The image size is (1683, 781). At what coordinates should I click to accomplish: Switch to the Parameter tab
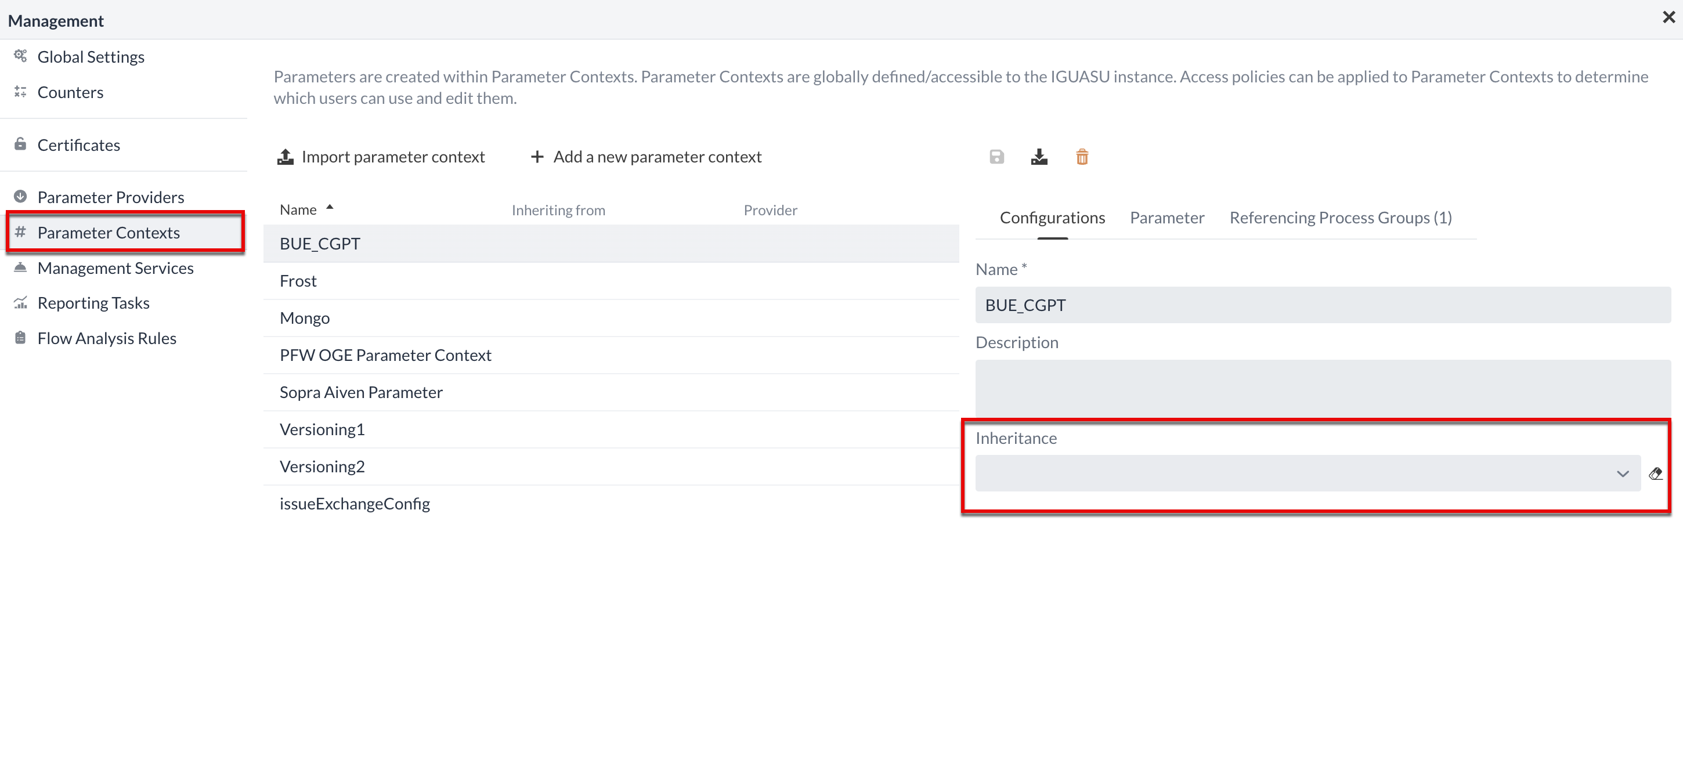pyautogui.click(x=1167, y=218)
